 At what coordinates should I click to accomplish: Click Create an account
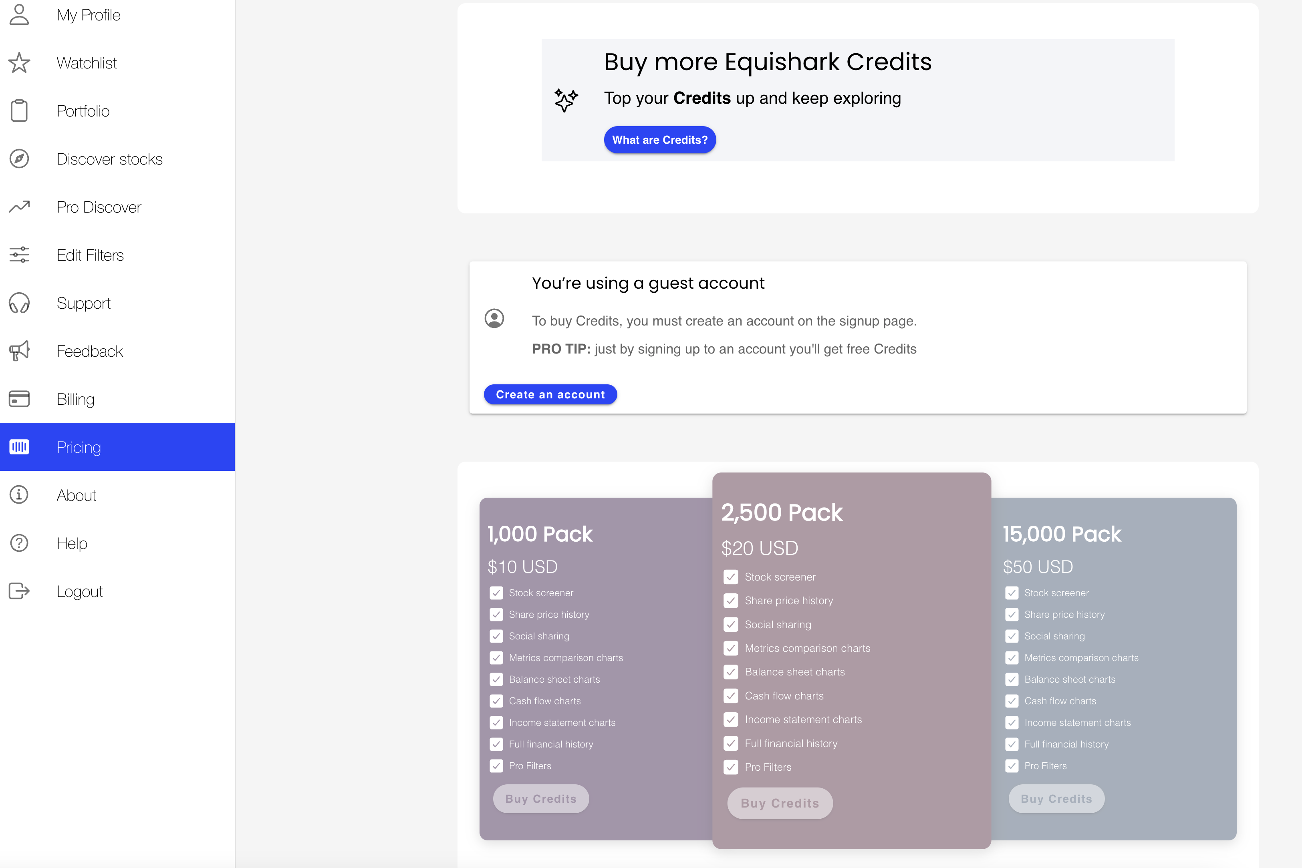pyautogui.click(x=550, y=394)
